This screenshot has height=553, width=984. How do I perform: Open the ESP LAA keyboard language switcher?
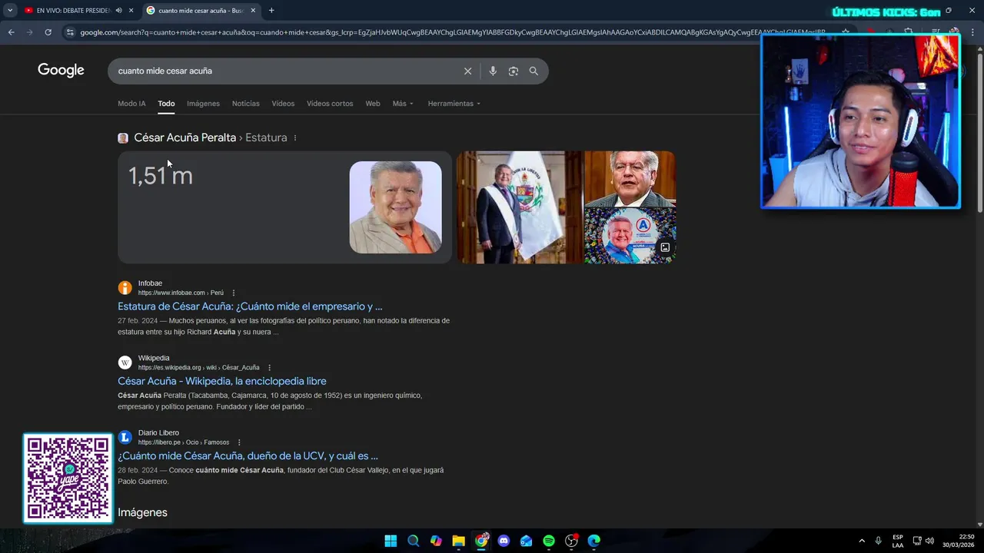click(898, 541)
